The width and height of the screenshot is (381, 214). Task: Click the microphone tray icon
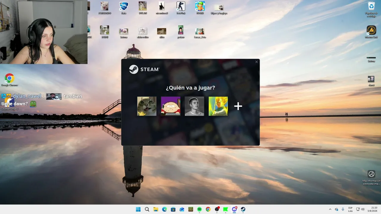click(x=343, y=209)
